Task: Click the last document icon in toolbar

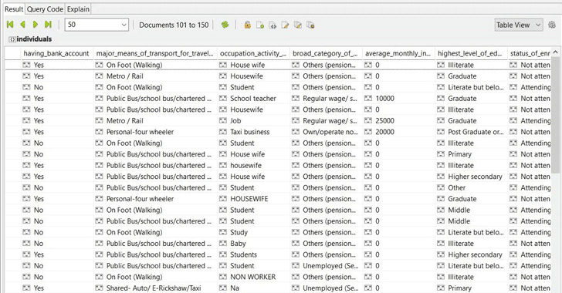Action: tap(310, 25)
